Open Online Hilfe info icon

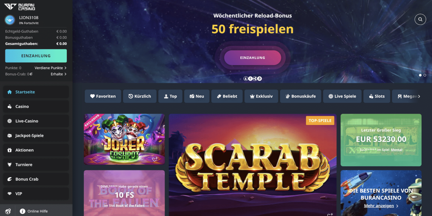[x=22, y=211]
